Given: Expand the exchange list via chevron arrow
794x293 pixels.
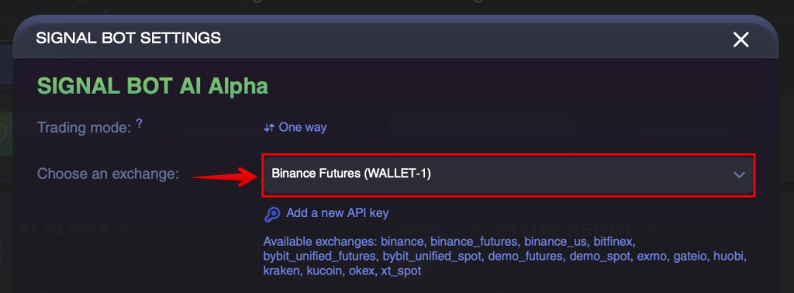Looking at the screenshot, I should click(x=739, y=175).
